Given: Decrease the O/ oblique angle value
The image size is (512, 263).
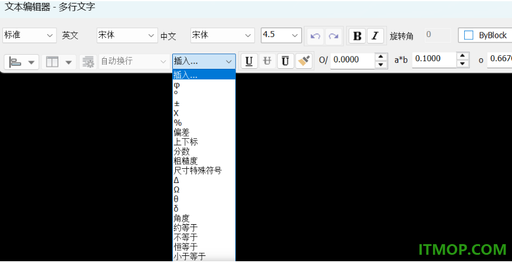Looking at the screenshot, I should [x=380, y=65].
